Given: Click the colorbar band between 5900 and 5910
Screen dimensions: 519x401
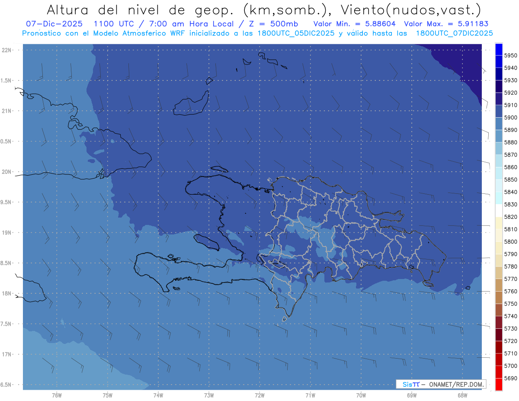Looking at the screenshot, I should [x=499, y=111].
